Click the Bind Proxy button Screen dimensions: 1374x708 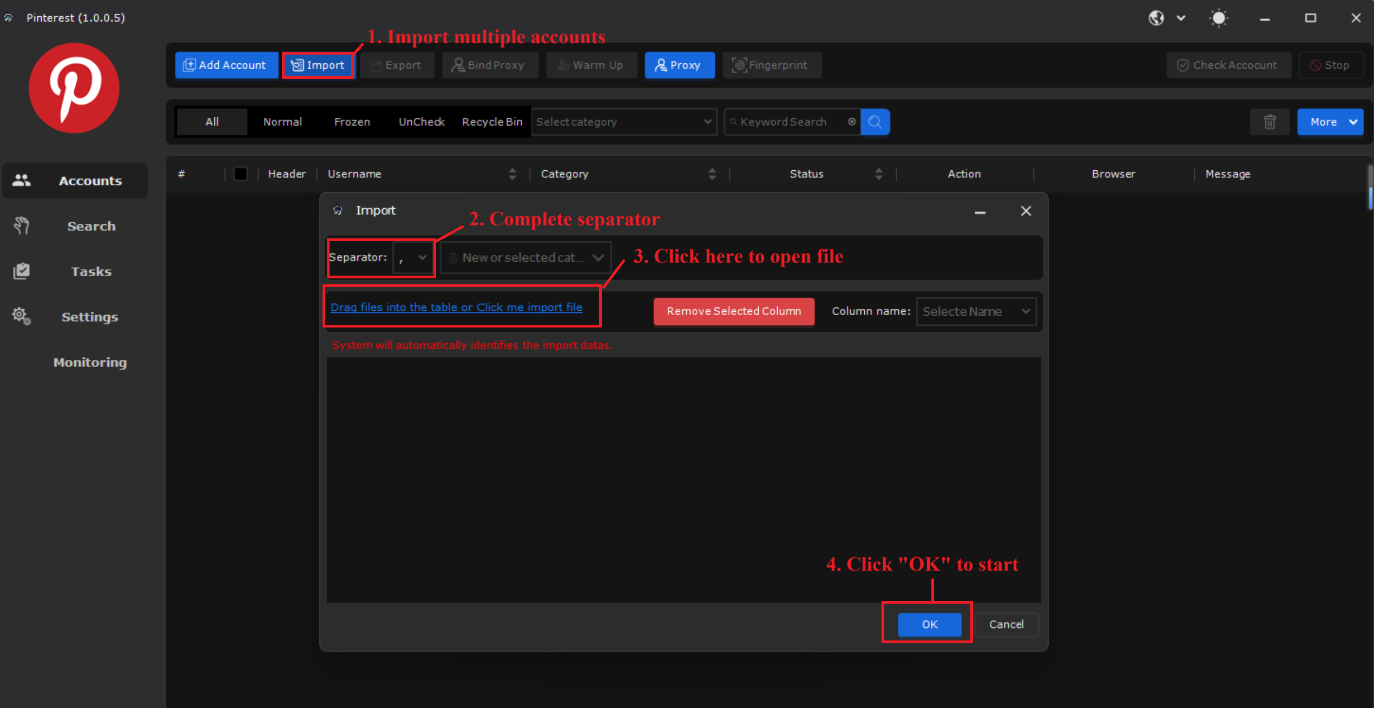pos(490,65)
